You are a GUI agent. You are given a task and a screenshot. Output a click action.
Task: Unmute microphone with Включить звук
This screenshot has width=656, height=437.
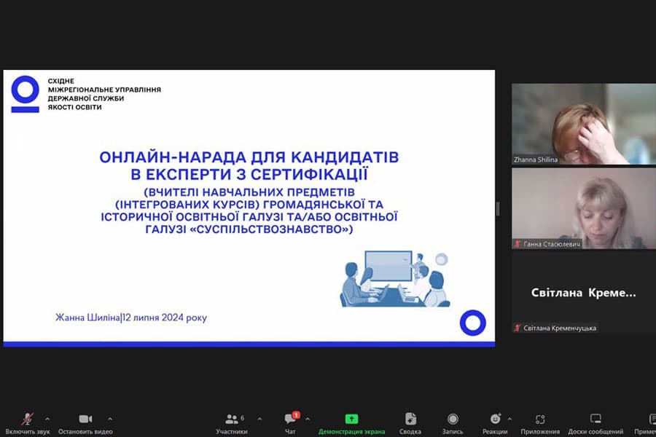tap(28, 423)
